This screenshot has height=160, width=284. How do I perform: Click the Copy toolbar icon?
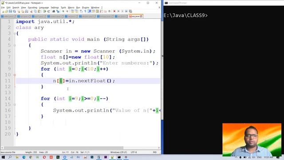tap(35, 11)
